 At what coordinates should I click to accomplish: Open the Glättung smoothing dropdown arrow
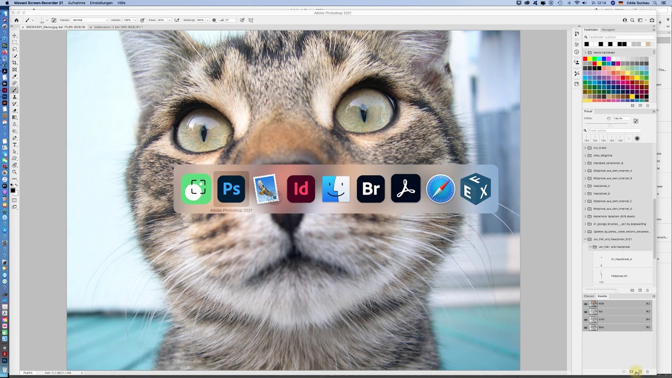coord(208,20)
